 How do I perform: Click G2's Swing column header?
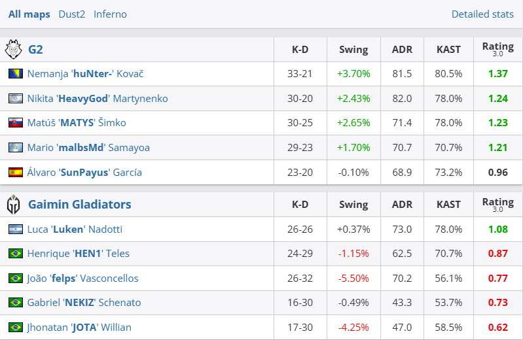pyautogui.click(x=353, y=49)
